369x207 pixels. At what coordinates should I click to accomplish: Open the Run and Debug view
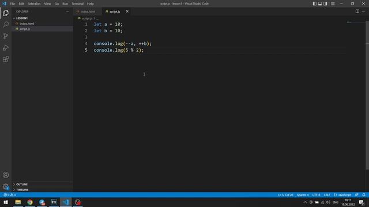click(x=6, y=47)
